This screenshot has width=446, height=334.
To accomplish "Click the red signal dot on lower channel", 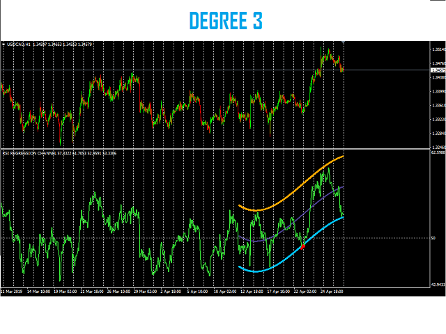I will (303, 246).
